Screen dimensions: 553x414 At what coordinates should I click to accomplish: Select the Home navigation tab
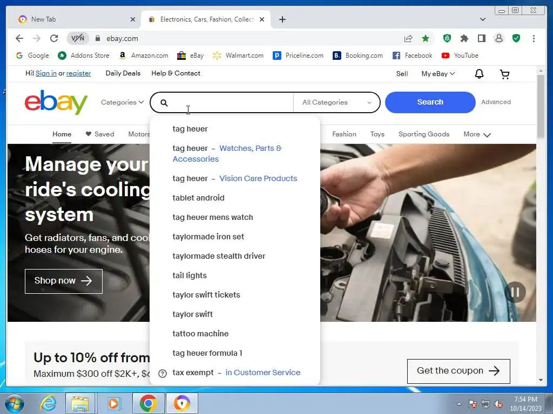tap(62, 134)
